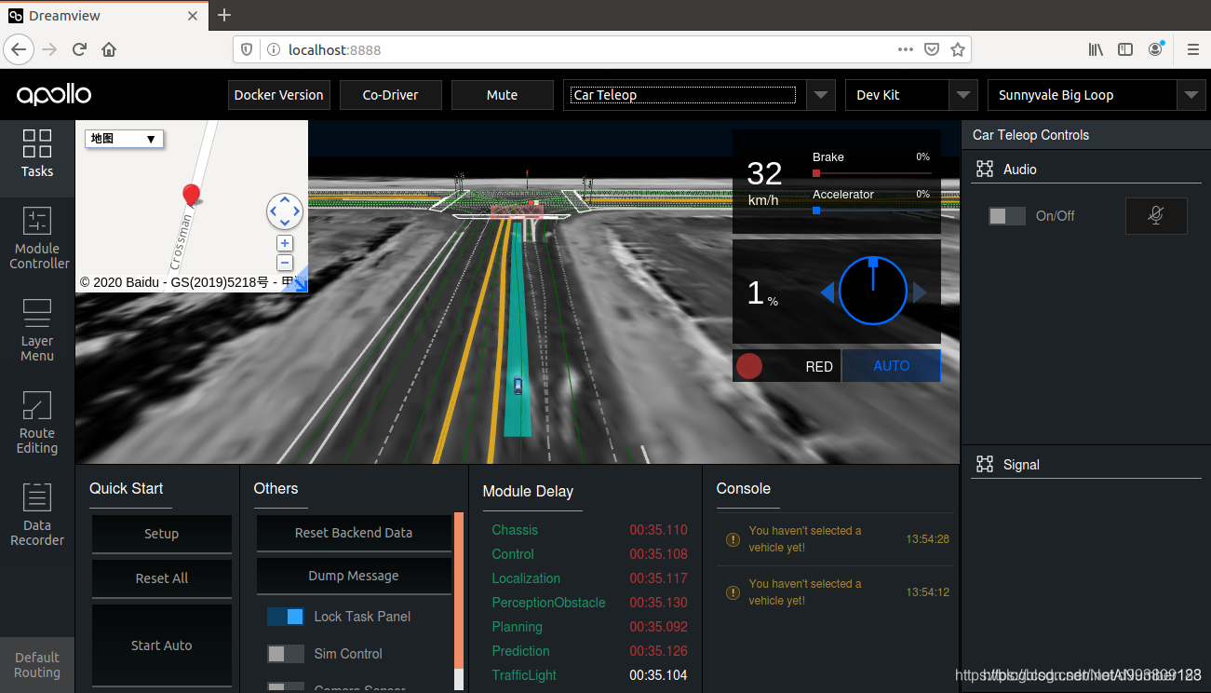This screenshot has height=693, width=1211.
Task: Click the map pan navigation control
Action: coord(285,211)
